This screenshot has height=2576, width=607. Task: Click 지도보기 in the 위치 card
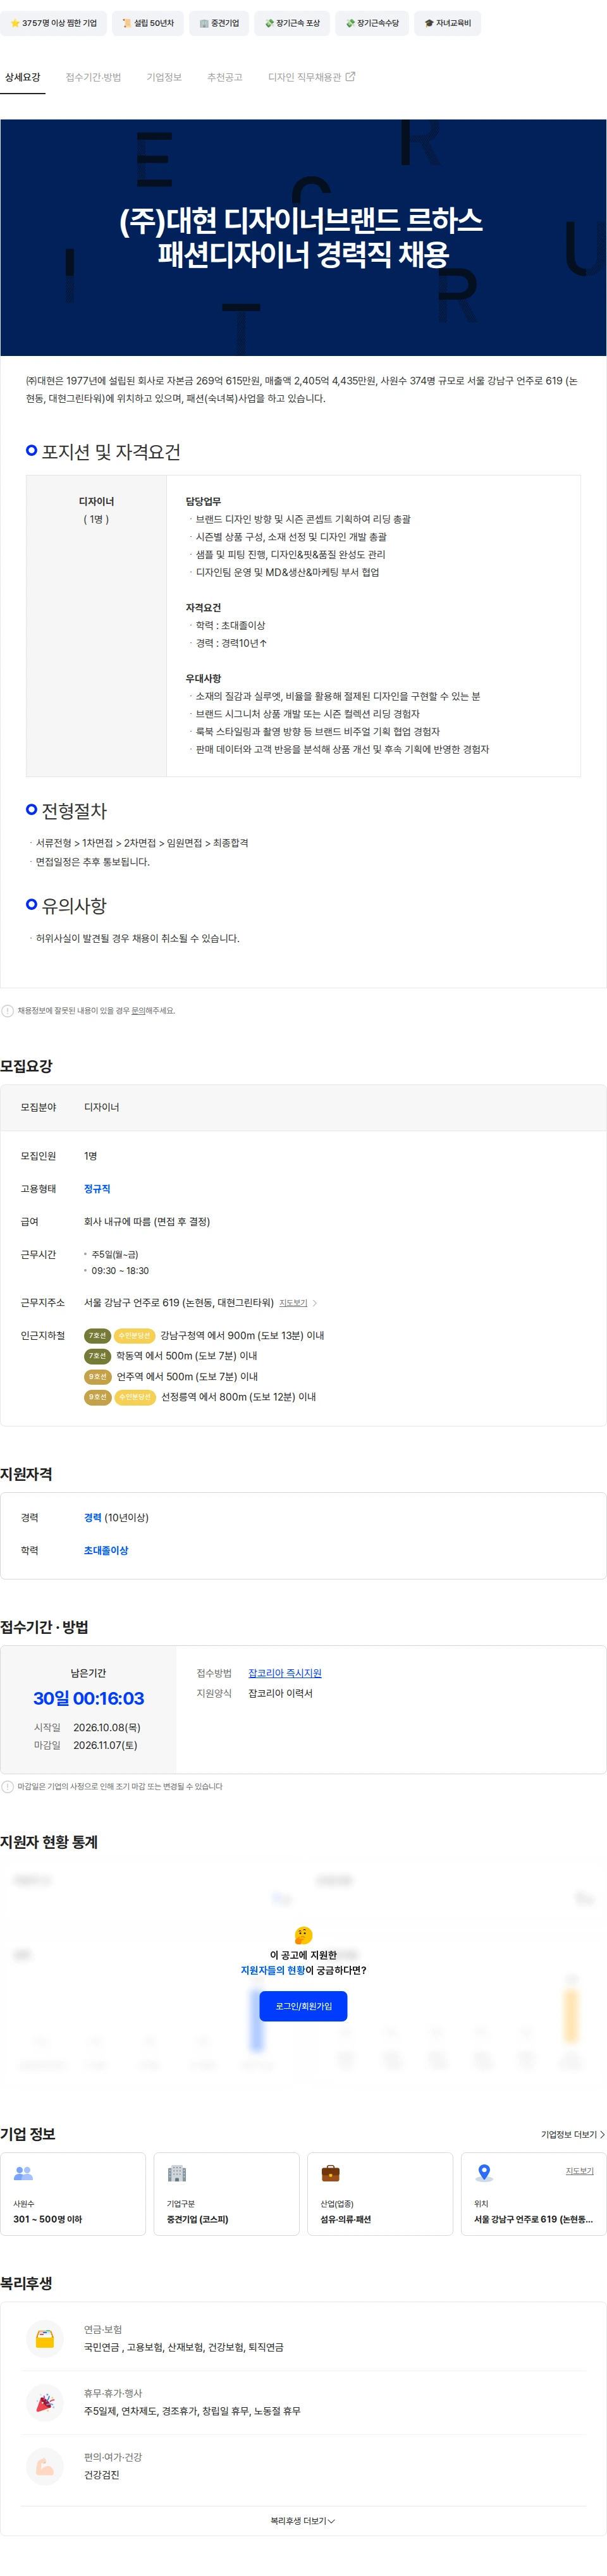580,2171
